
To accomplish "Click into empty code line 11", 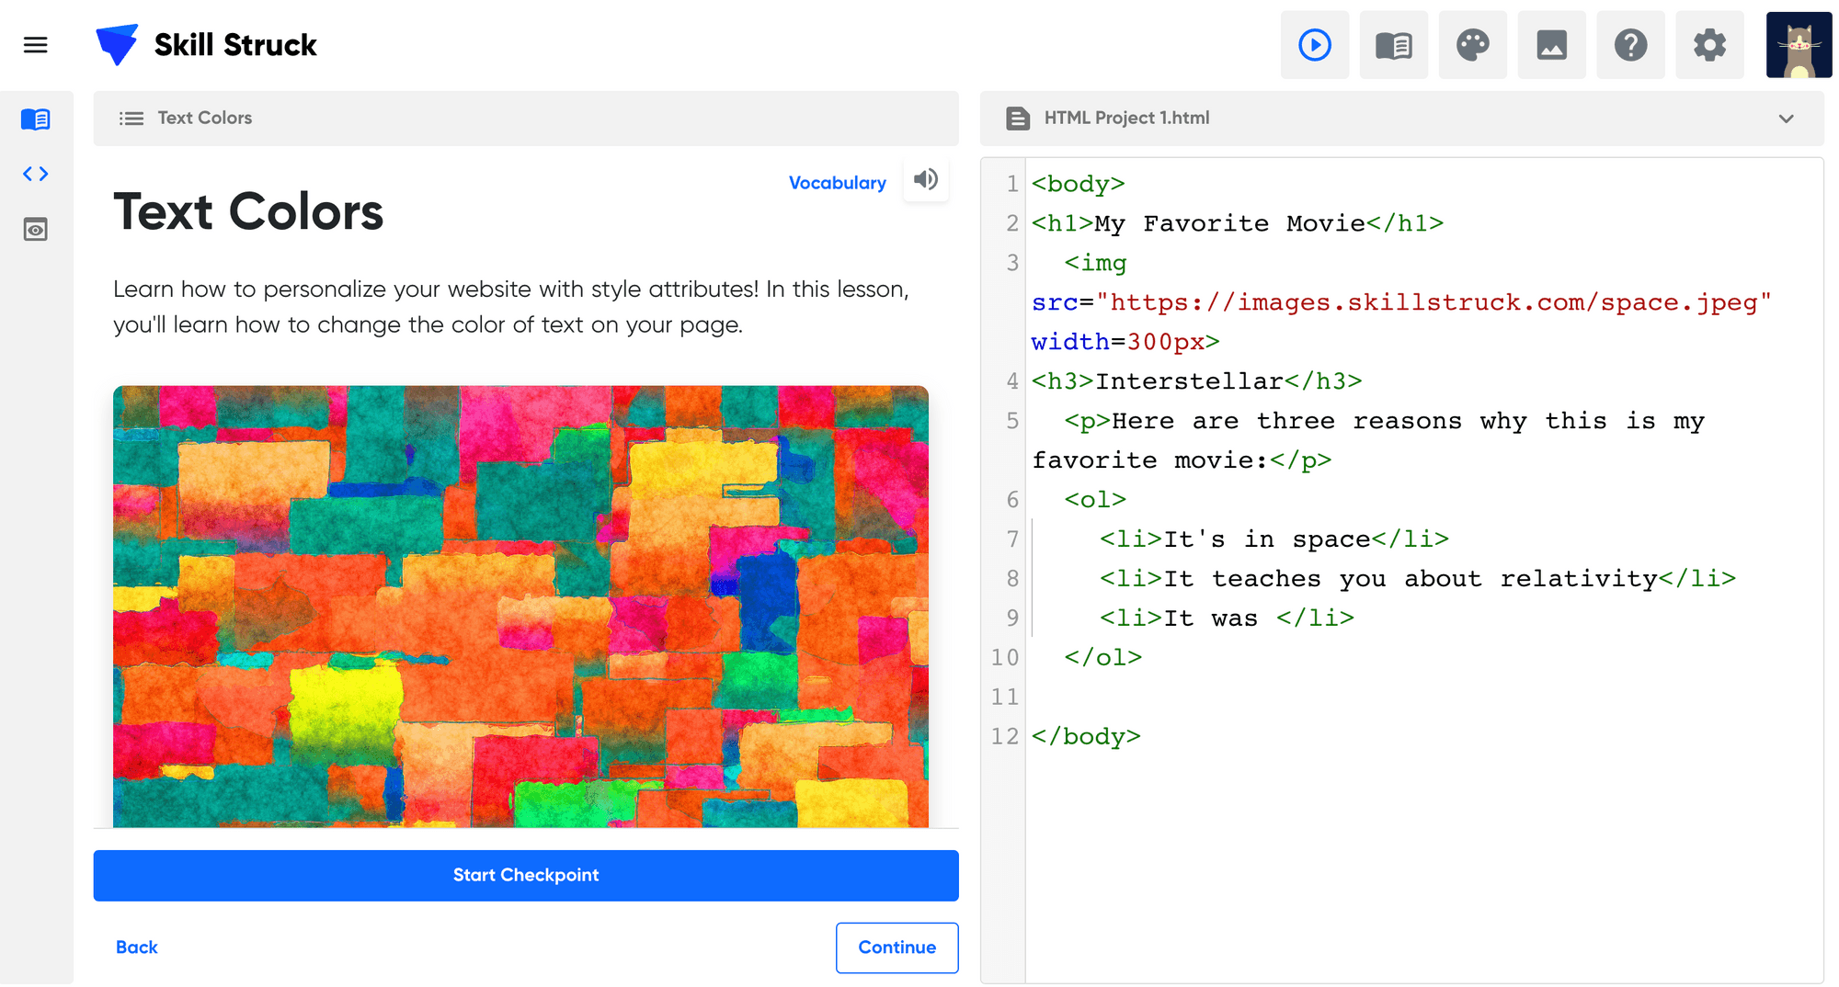I will [1425, 697].
